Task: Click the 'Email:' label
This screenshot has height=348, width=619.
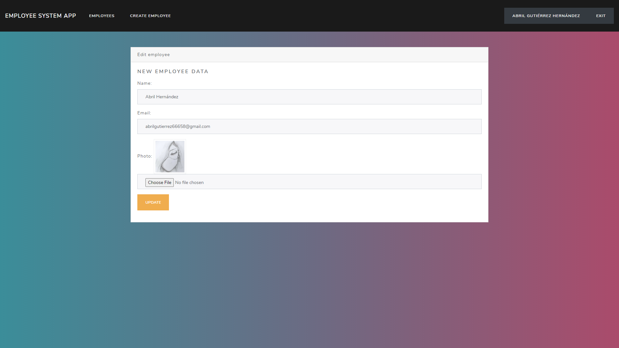Action: tap(144, 113)
